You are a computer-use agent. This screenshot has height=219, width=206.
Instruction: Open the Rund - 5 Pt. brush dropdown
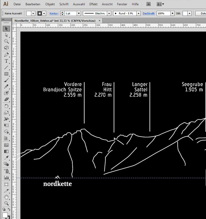[139, 14]
